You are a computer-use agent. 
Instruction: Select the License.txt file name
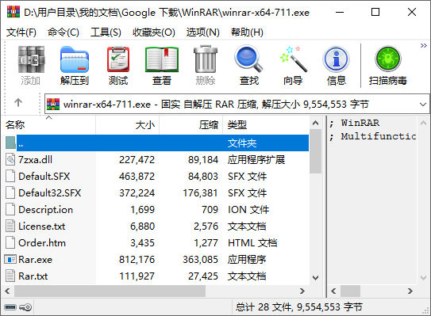42,227
